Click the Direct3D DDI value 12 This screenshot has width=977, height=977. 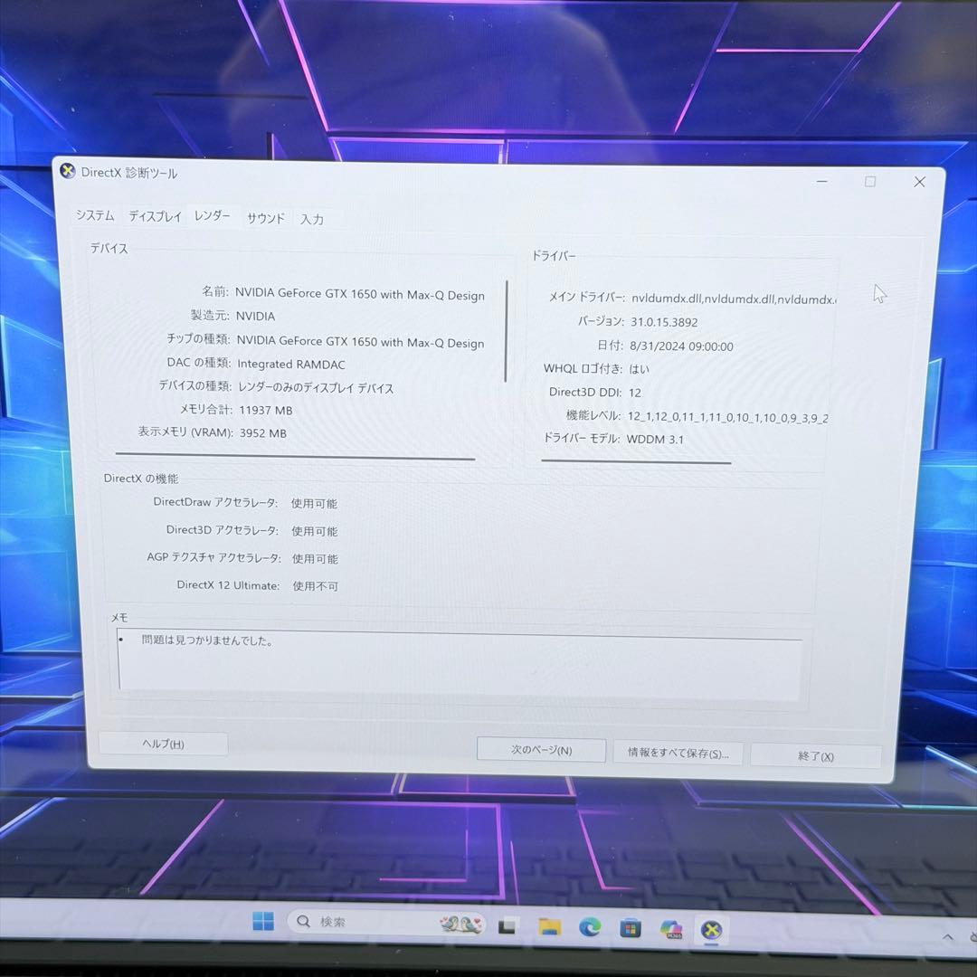(x=635, y=393)
